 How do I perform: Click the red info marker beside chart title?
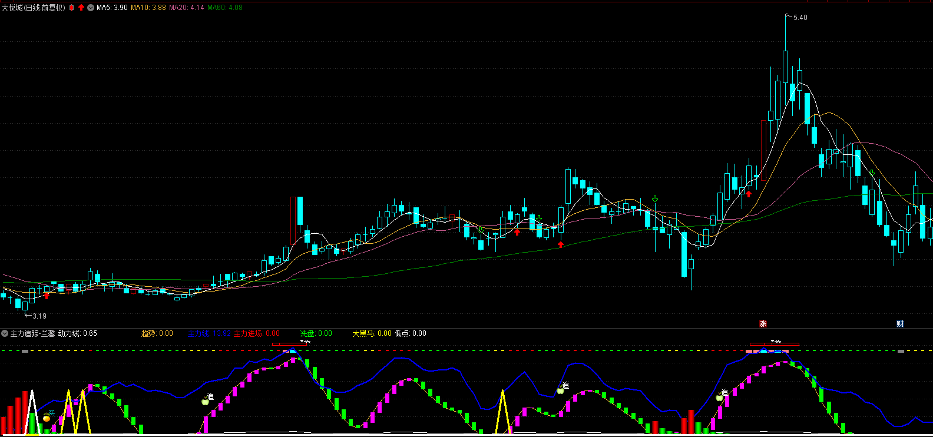[x=72, y=8]
